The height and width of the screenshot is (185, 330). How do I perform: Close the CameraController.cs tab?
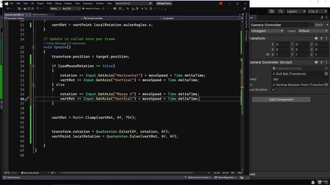(30, 15)
